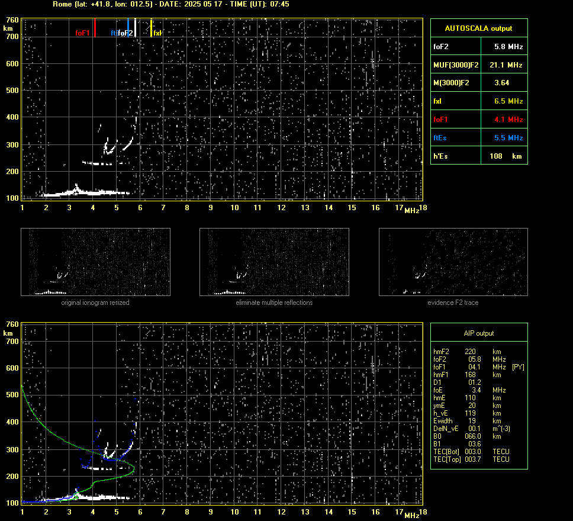Viewport: 573px width, 521px height.
Task: Open the eliminate multiple reflections thumbnail
Action: (x=274, y=262)
